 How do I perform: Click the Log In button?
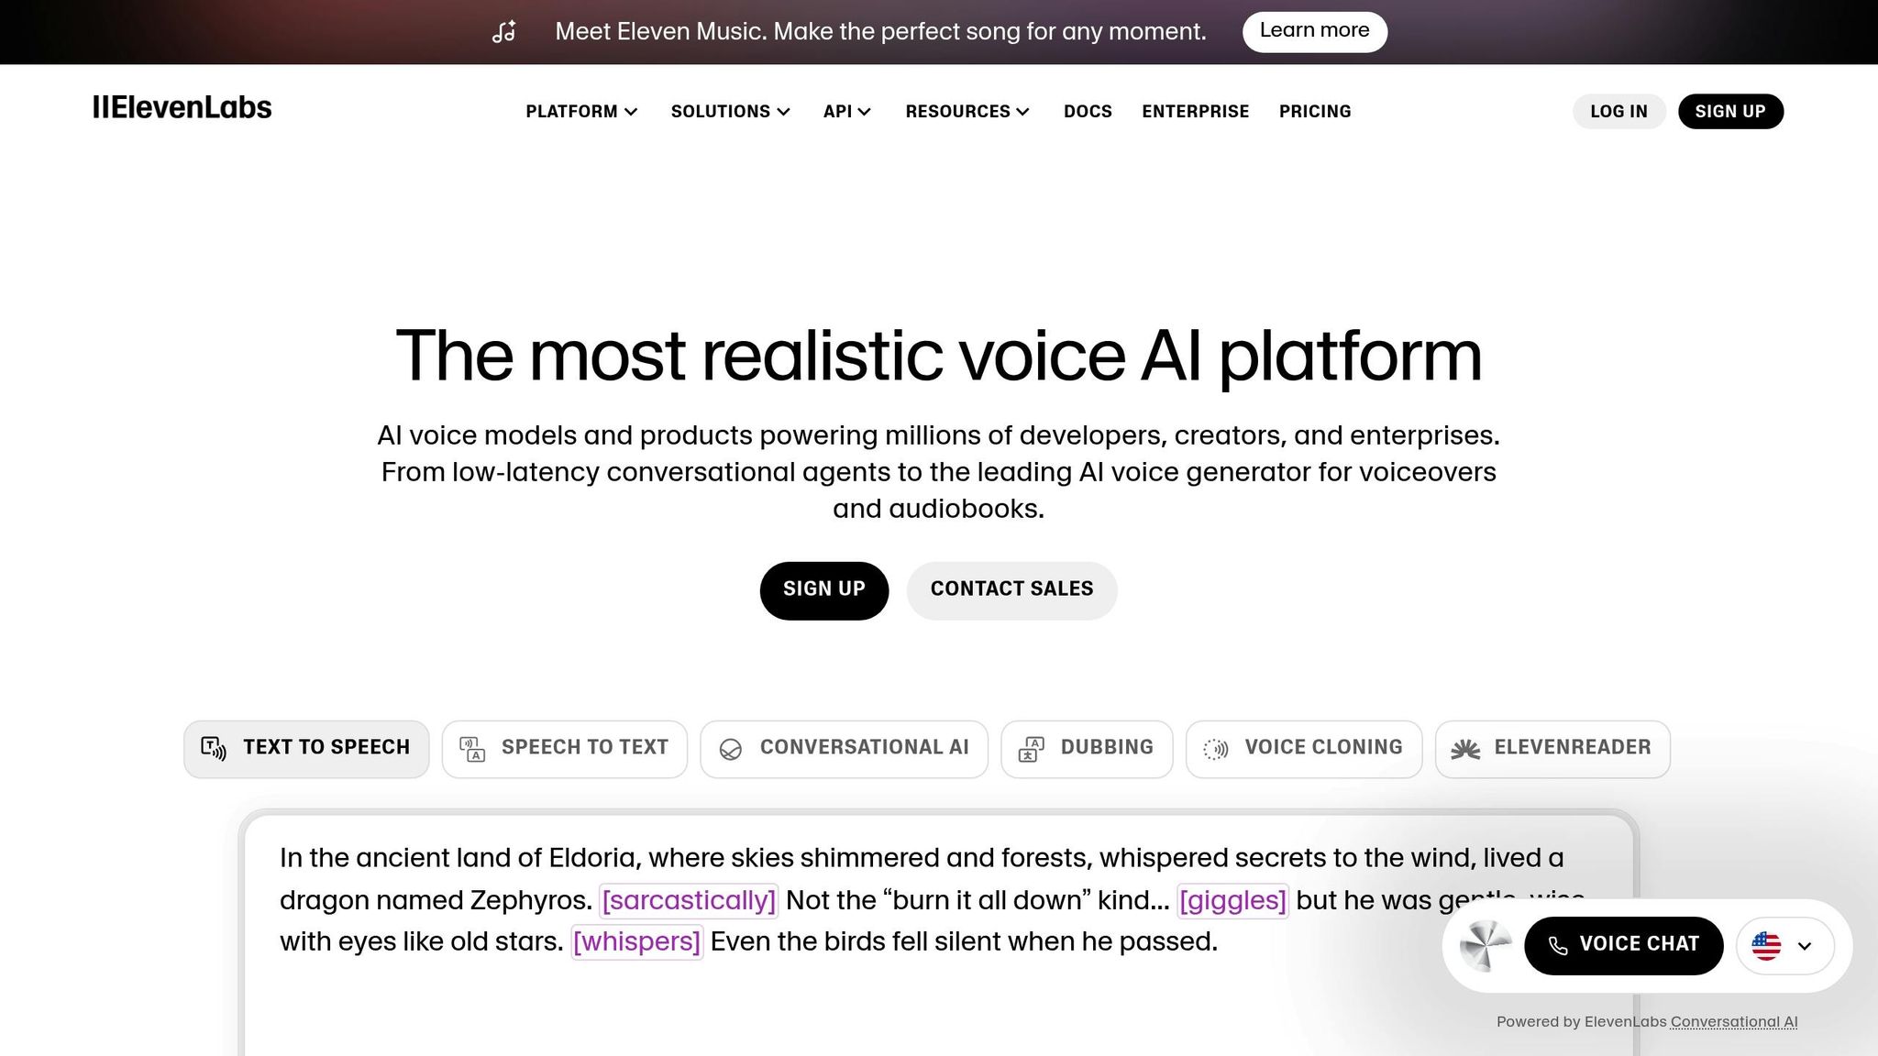click(1618, 111)
